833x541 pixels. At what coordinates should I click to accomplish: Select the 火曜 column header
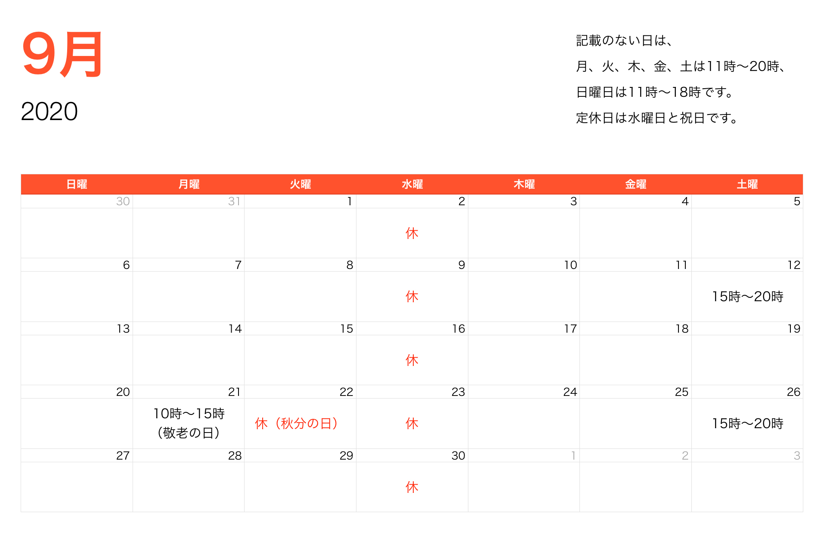[x=300, y=184]
